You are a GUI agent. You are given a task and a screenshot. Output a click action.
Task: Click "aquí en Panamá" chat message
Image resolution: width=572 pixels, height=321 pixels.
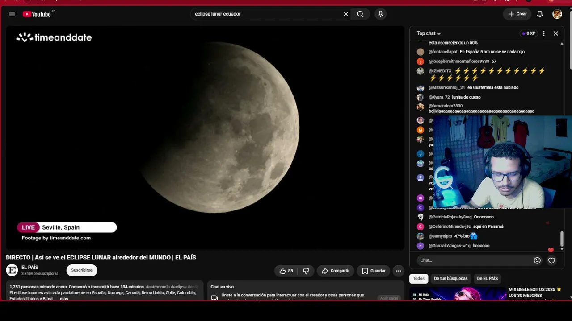tap(488, 226)
